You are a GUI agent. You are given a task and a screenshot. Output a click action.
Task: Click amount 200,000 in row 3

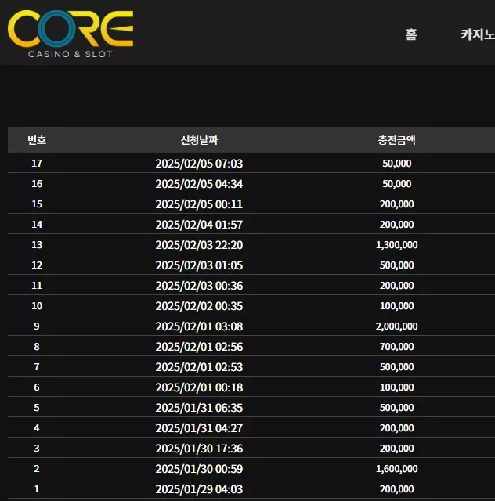397,449
